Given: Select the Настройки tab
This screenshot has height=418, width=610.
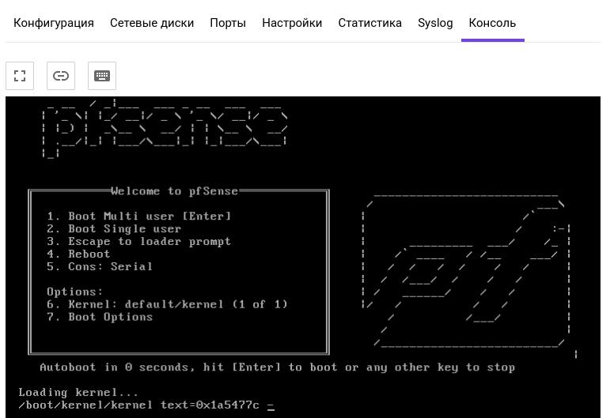Looking at the screenshot, I should (292, 23).
